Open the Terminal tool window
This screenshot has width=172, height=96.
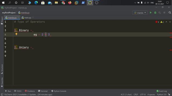(43, 91)
